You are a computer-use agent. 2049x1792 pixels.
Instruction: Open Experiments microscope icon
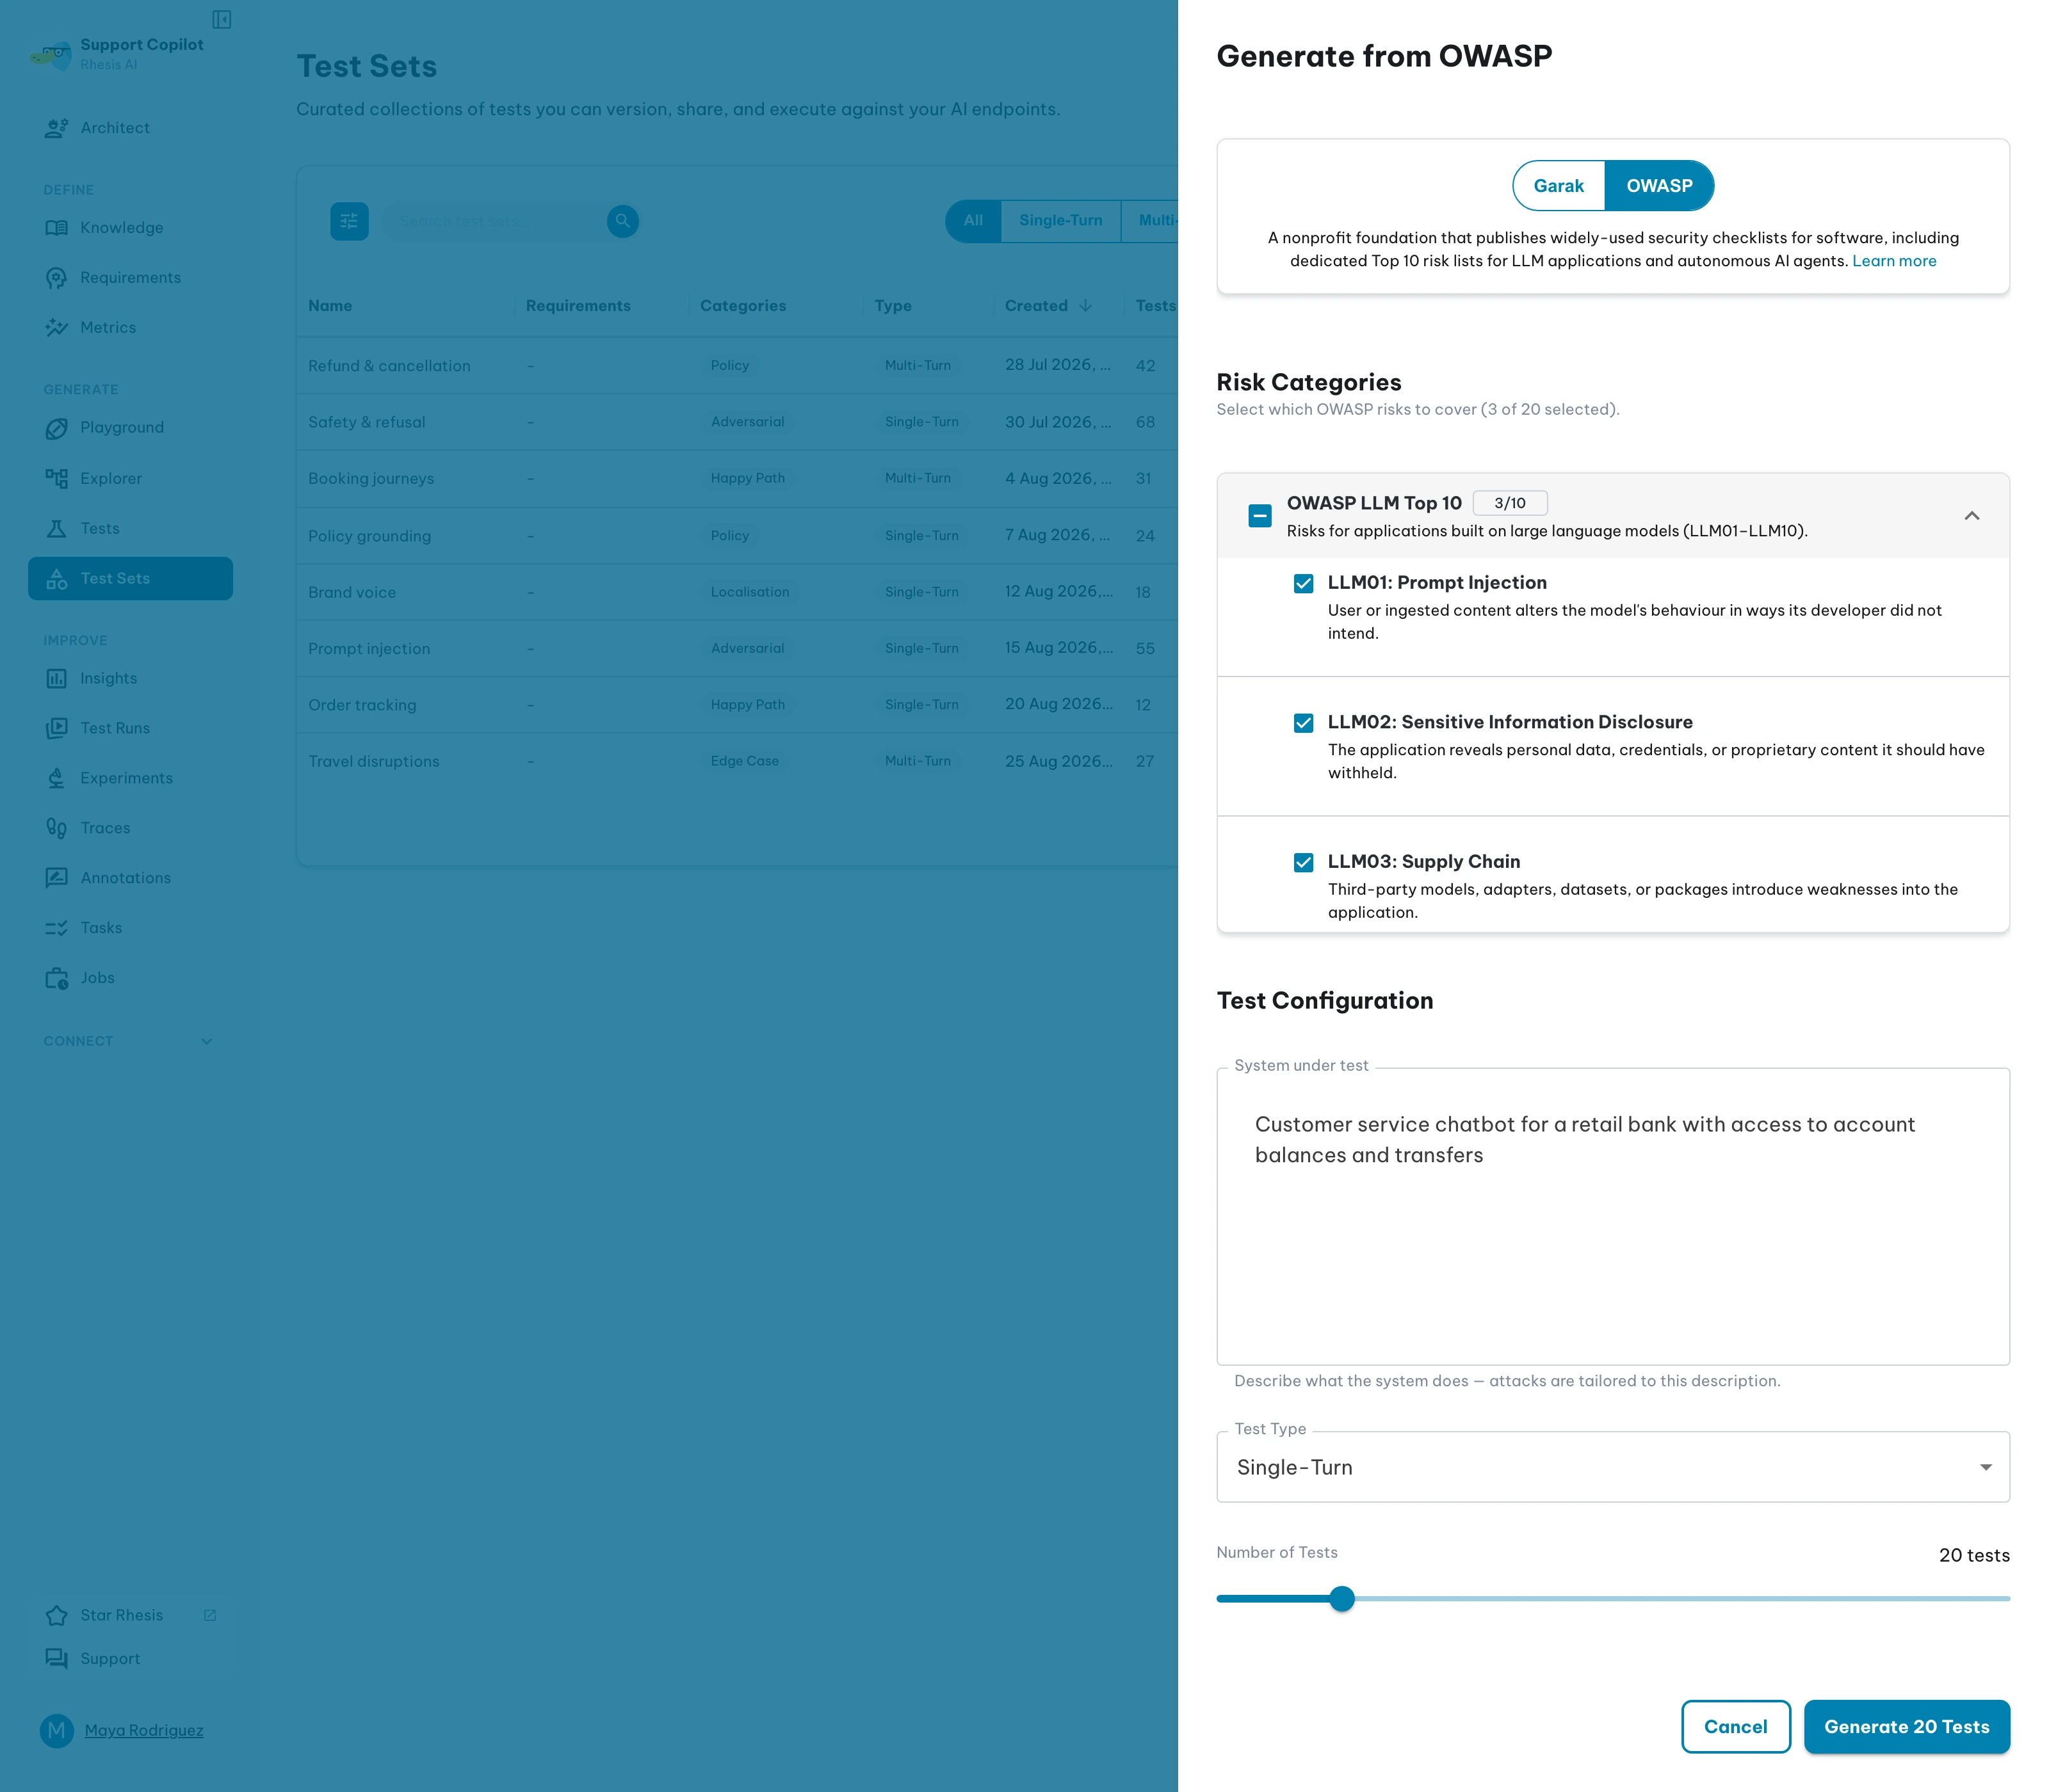click(56, 778)
